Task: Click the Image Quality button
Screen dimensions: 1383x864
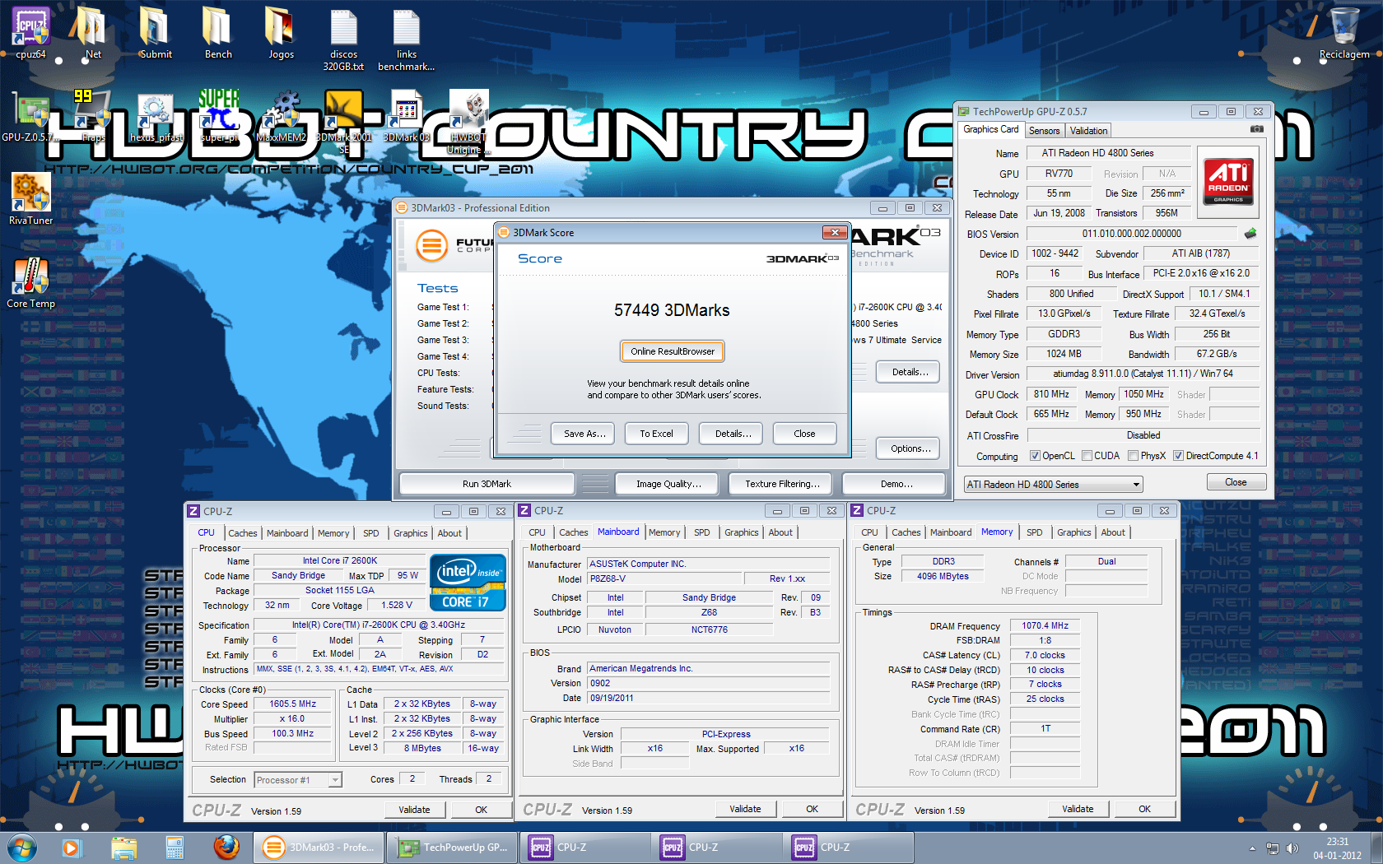Action: (668, 484)
